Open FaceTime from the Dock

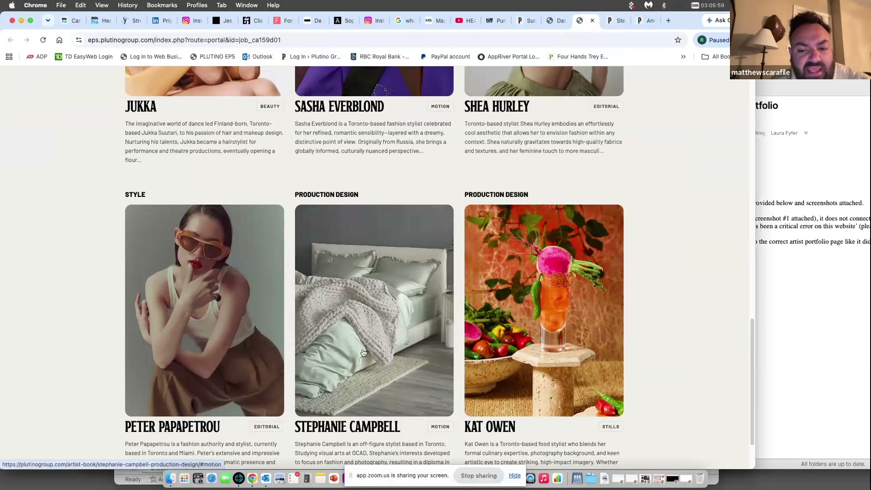pos(225,478)
